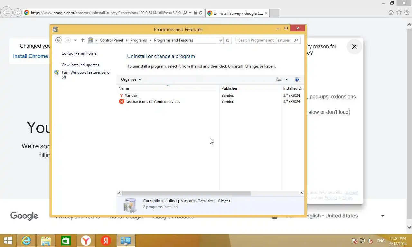
Task: Click the lock security icon in IE address bar
Action: tap(195, 13)
